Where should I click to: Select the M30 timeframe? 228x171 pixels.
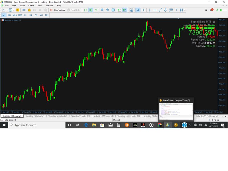tap(20, 15)
